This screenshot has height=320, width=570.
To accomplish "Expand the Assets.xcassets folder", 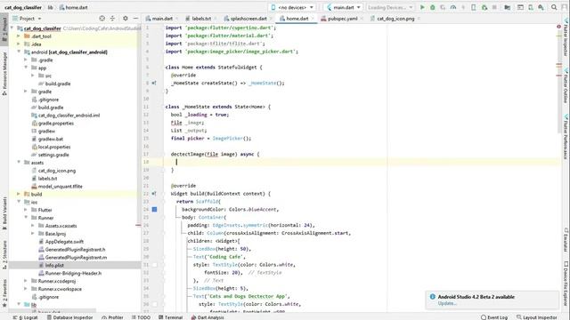I will (x=33, y=226).
